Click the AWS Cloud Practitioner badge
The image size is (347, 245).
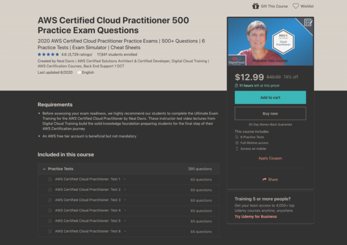(x=283, y=41)
